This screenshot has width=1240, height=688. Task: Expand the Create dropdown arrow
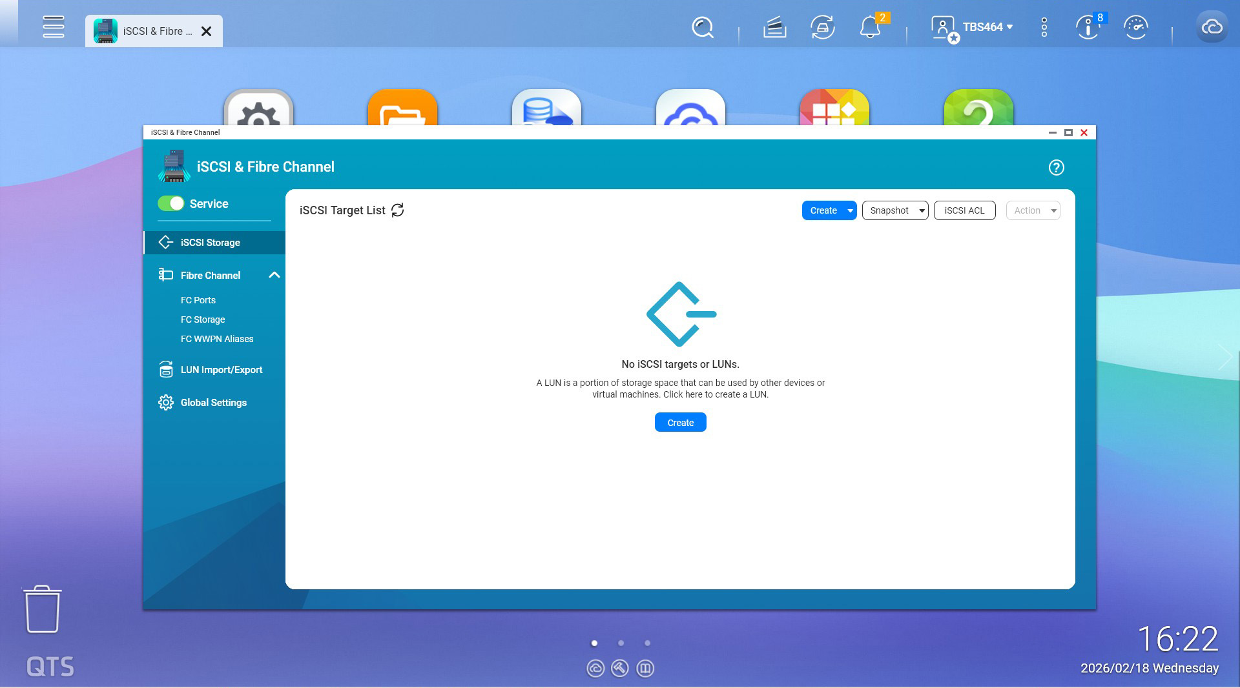(850, 211)
